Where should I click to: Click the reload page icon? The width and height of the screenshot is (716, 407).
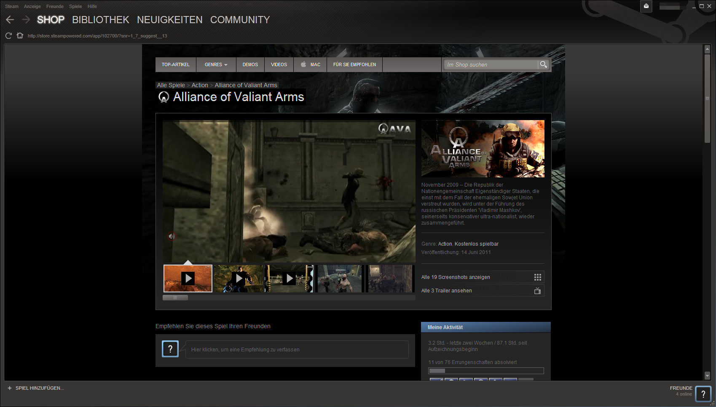tap(8, 36)
